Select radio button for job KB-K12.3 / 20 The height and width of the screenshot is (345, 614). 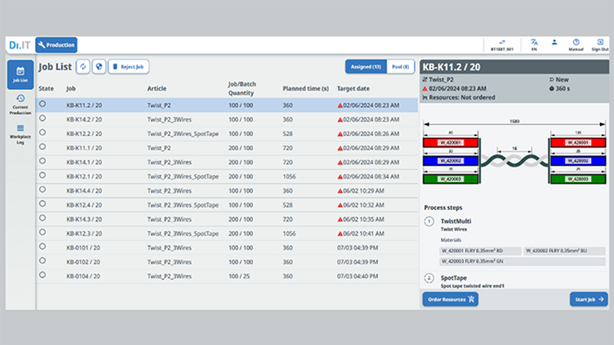coord(43,232)
